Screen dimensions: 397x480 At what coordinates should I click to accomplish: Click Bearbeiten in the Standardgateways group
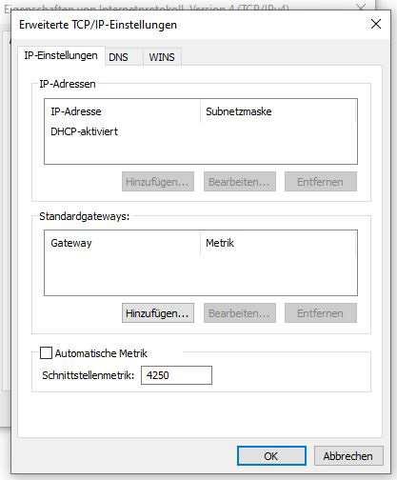(x=240, y=313)
